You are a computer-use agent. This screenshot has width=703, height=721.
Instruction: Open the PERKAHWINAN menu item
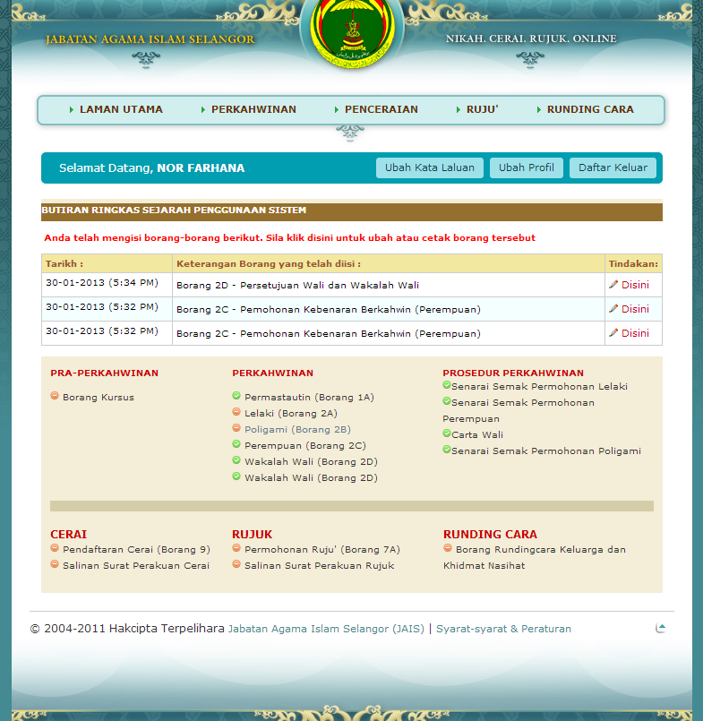pos(253,109)
